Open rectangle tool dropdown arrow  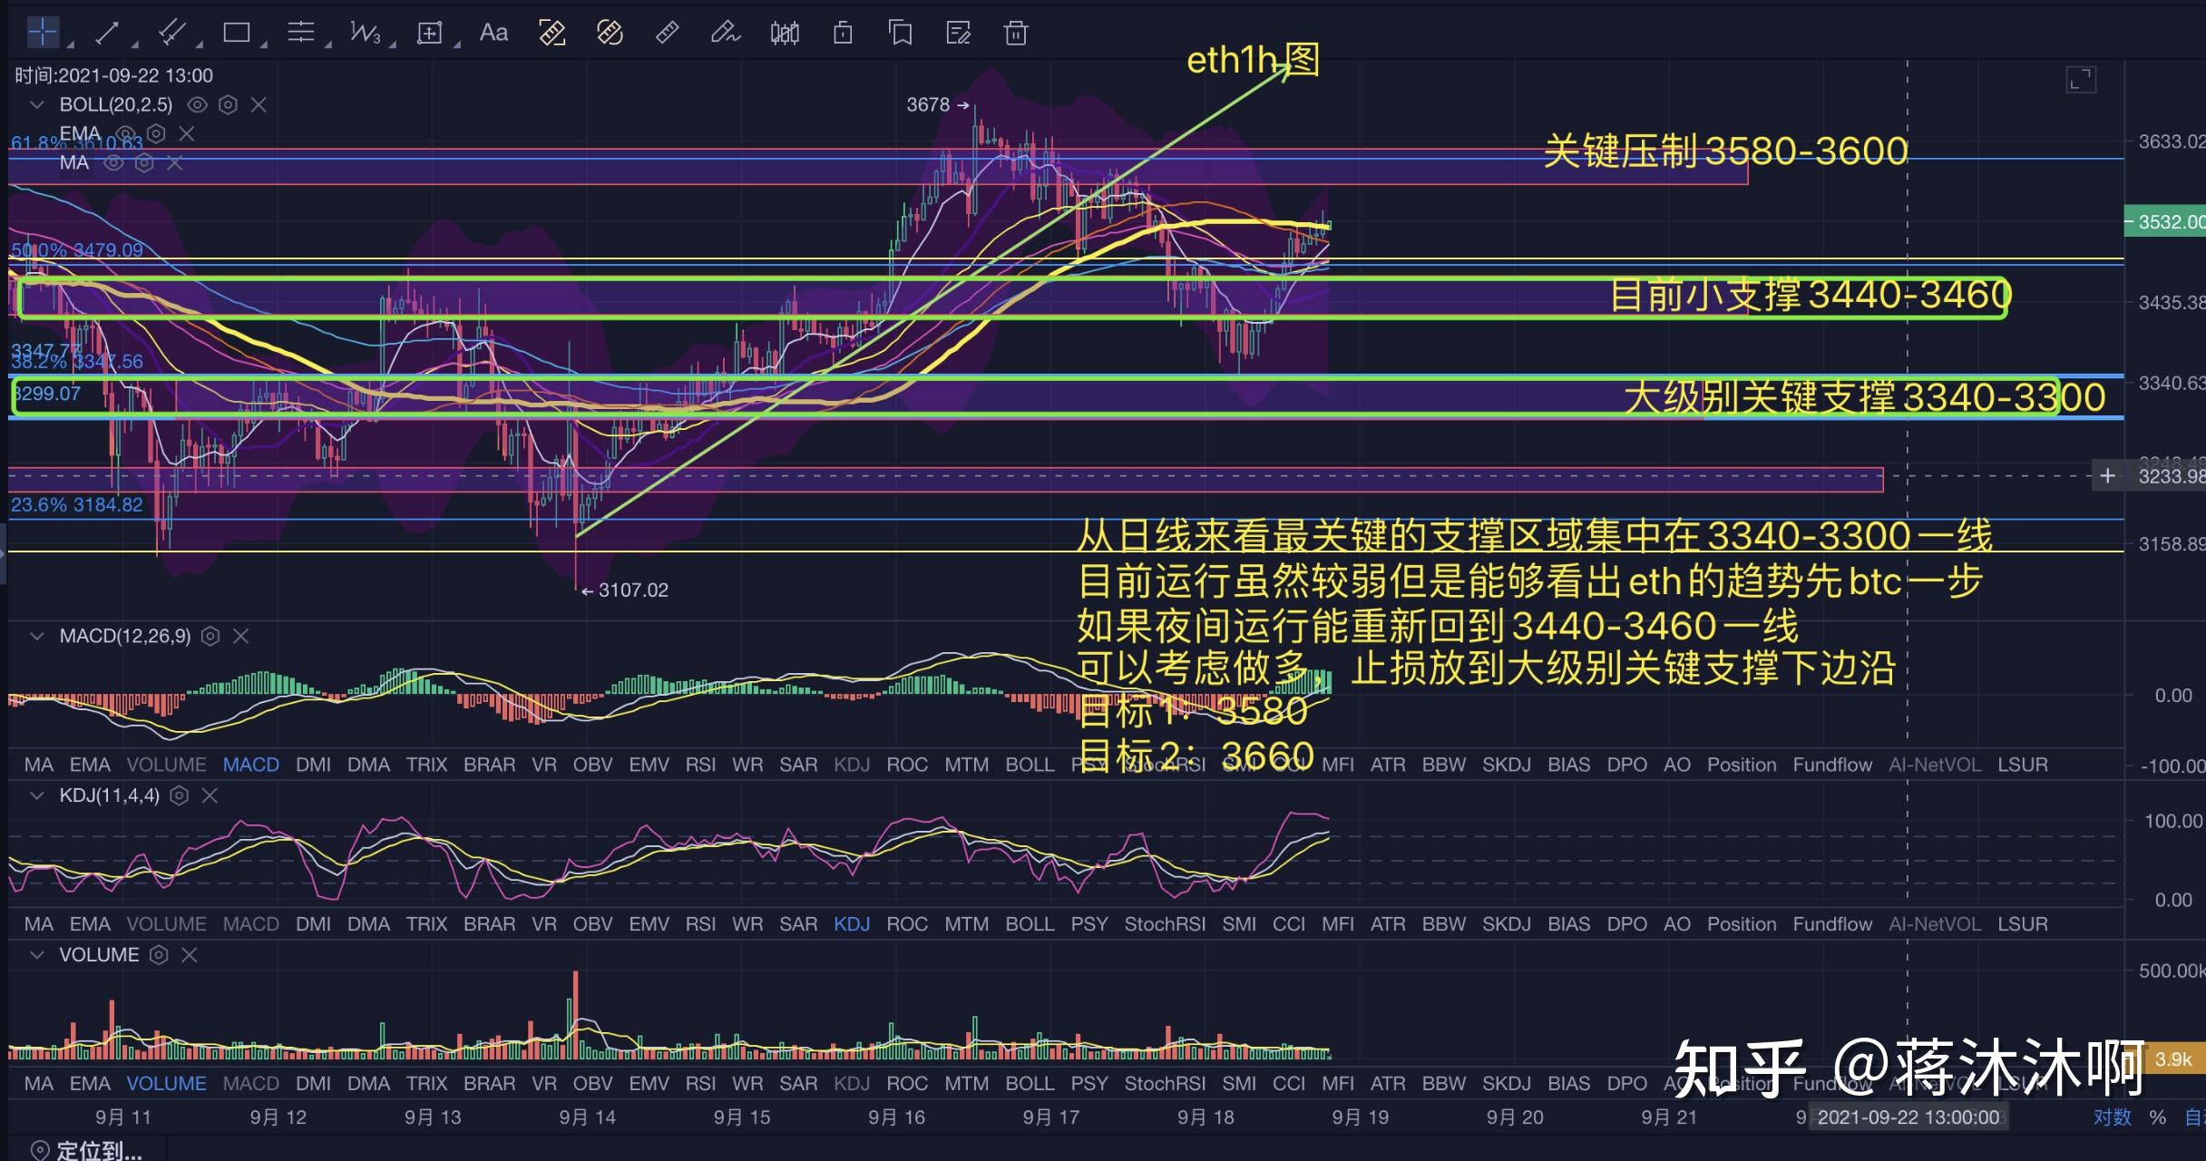[263, 44]
